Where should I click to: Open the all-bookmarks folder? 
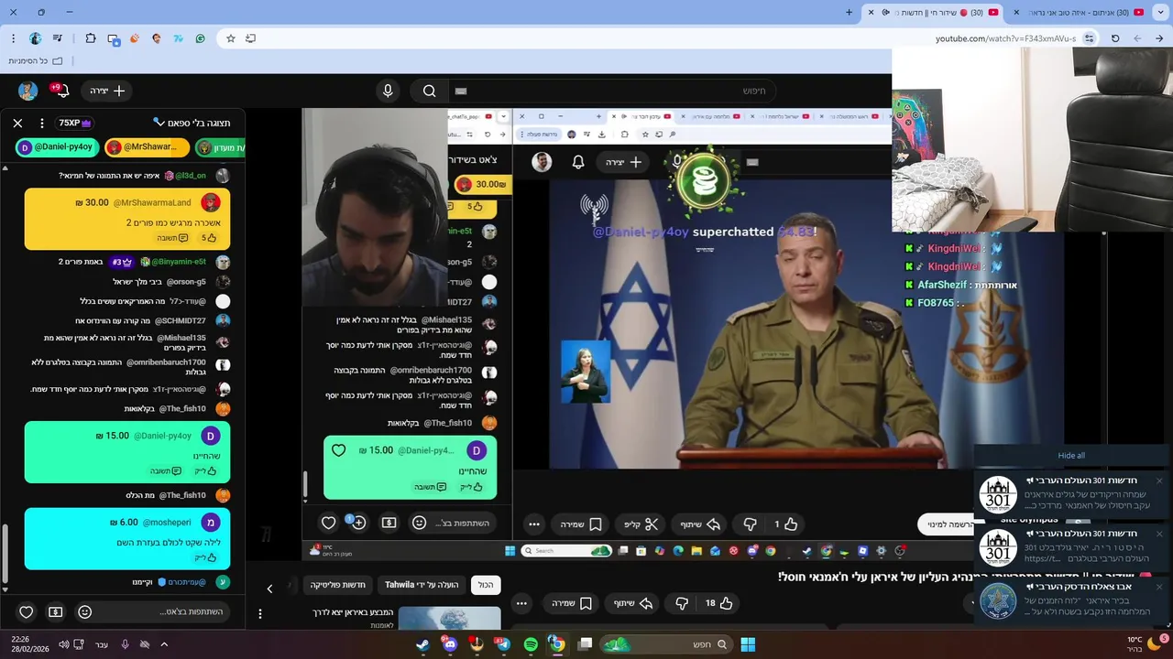click(x=35, y=60)
